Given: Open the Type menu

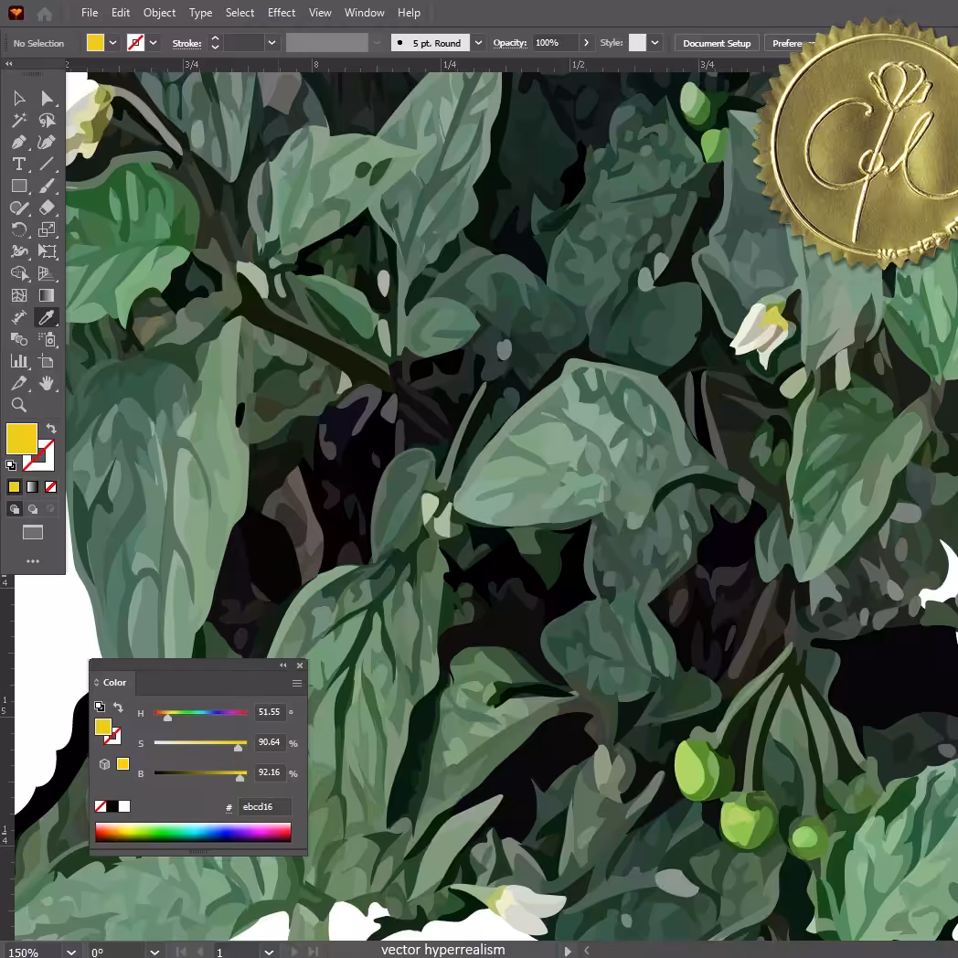Looking at the screenshot, I should click(200, 13).
